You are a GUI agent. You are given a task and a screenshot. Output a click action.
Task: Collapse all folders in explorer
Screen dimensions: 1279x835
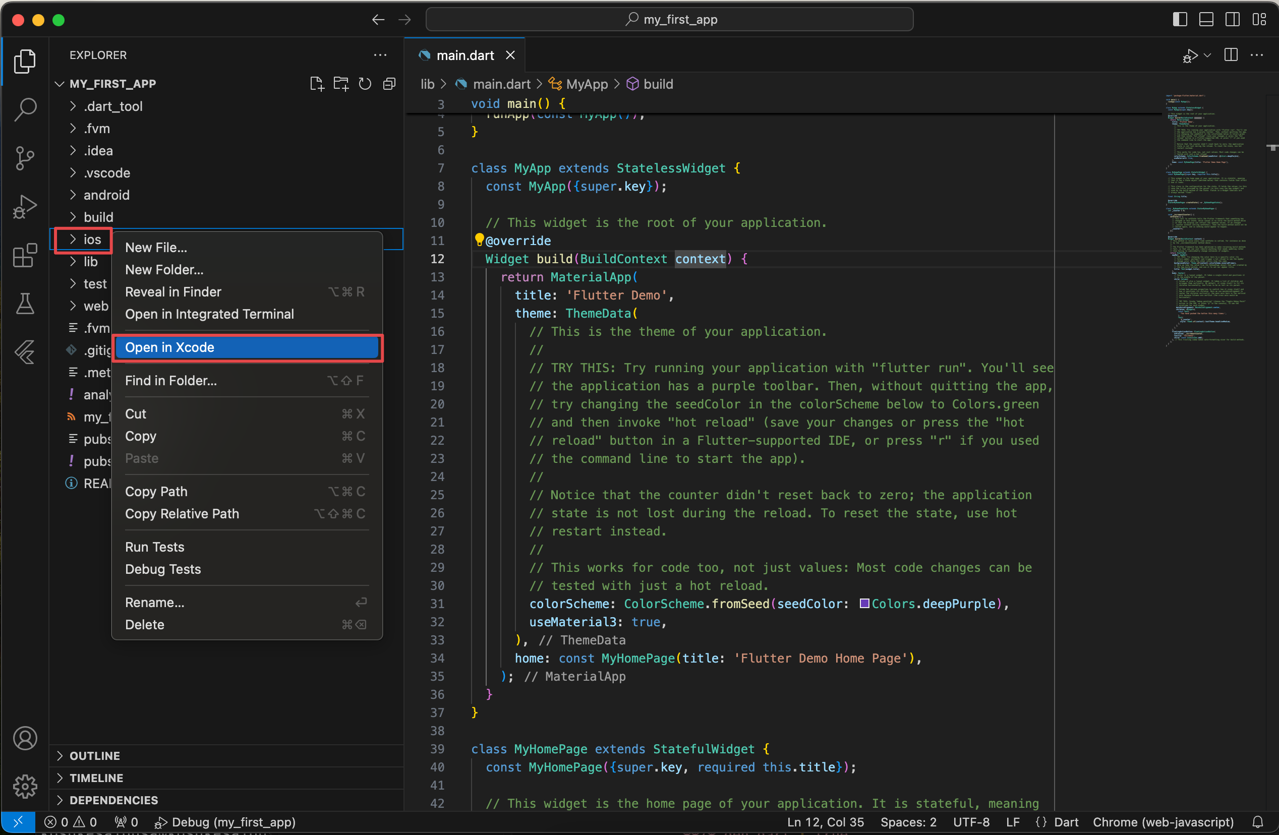coord(389,84)
